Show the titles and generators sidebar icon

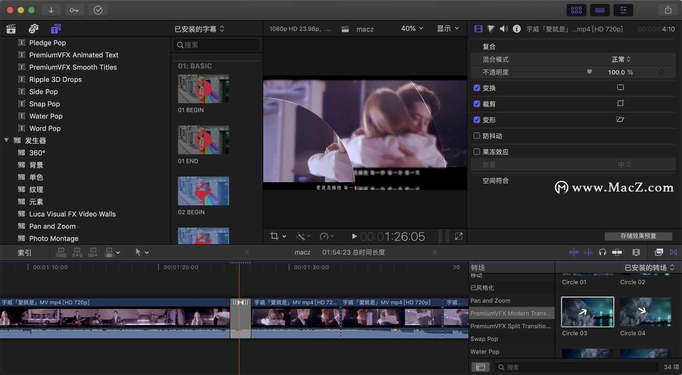[56, 29]
